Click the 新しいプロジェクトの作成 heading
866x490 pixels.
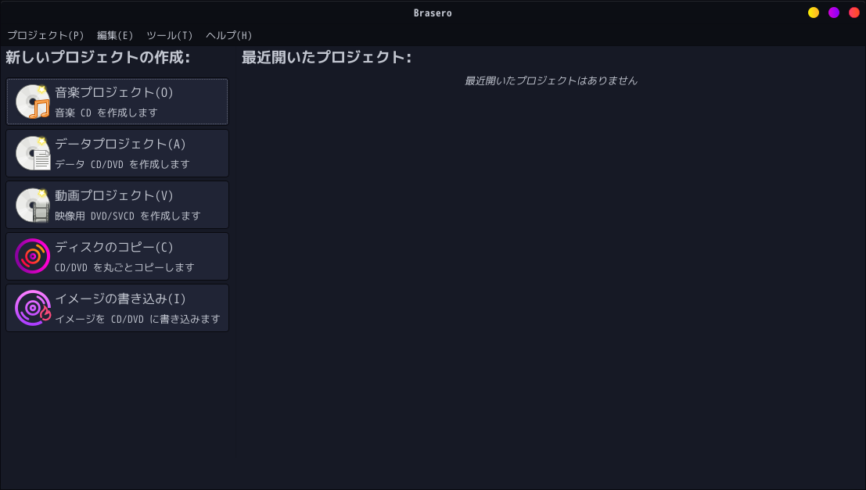(98, 57)
